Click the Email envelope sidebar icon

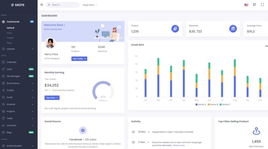pyautogui.click(x=3, y=97)
